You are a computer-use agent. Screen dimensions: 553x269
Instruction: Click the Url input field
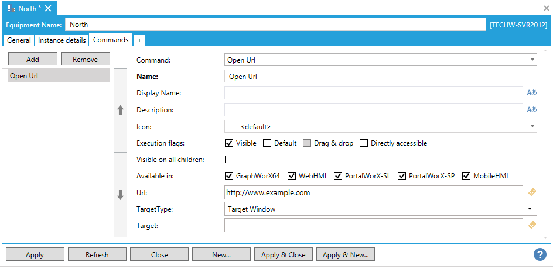pyautogui.click(x=373, y=192)
